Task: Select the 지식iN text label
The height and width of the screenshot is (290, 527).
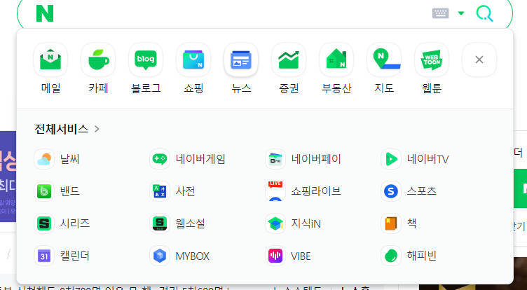Action: (x=306, y=223)
